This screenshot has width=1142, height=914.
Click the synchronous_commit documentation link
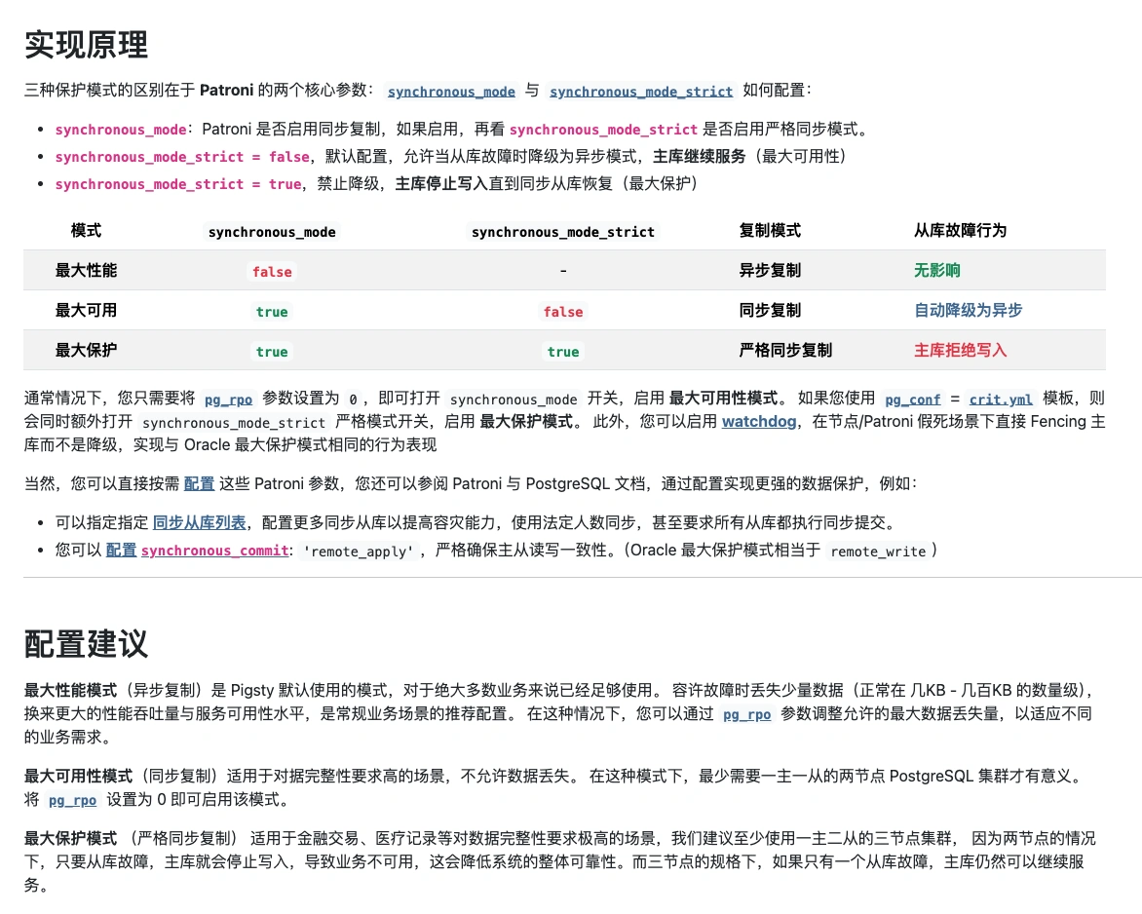214,551
